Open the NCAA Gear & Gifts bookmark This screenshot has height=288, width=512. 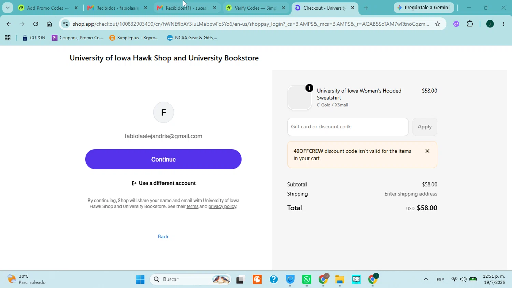point(192,38)
